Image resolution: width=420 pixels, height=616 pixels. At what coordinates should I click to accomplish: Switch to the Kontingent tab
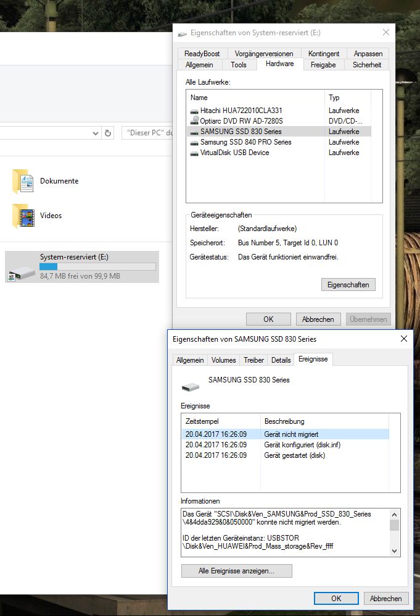tap(324, 53)
